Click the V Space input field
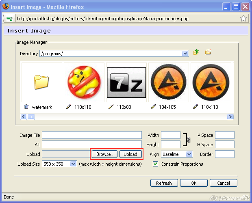Screen dimensions: 252x203 [225, 135]
